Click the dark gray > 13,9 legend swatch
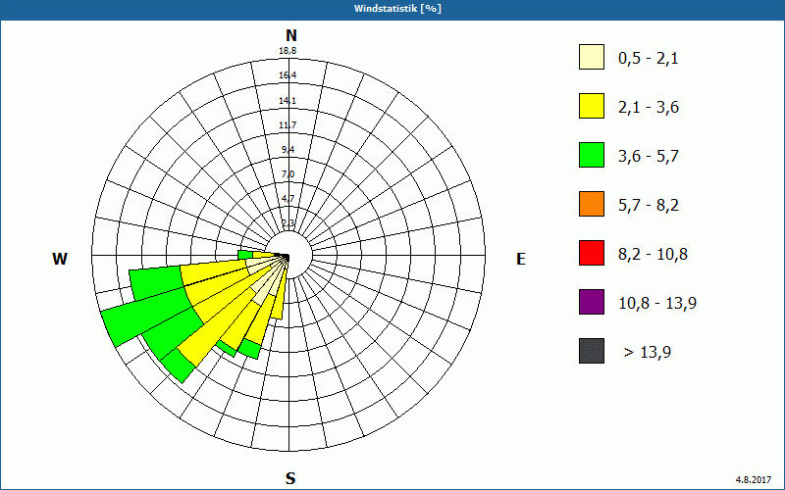The width and height of the screenshot is (785, 490). pos(592,351)
